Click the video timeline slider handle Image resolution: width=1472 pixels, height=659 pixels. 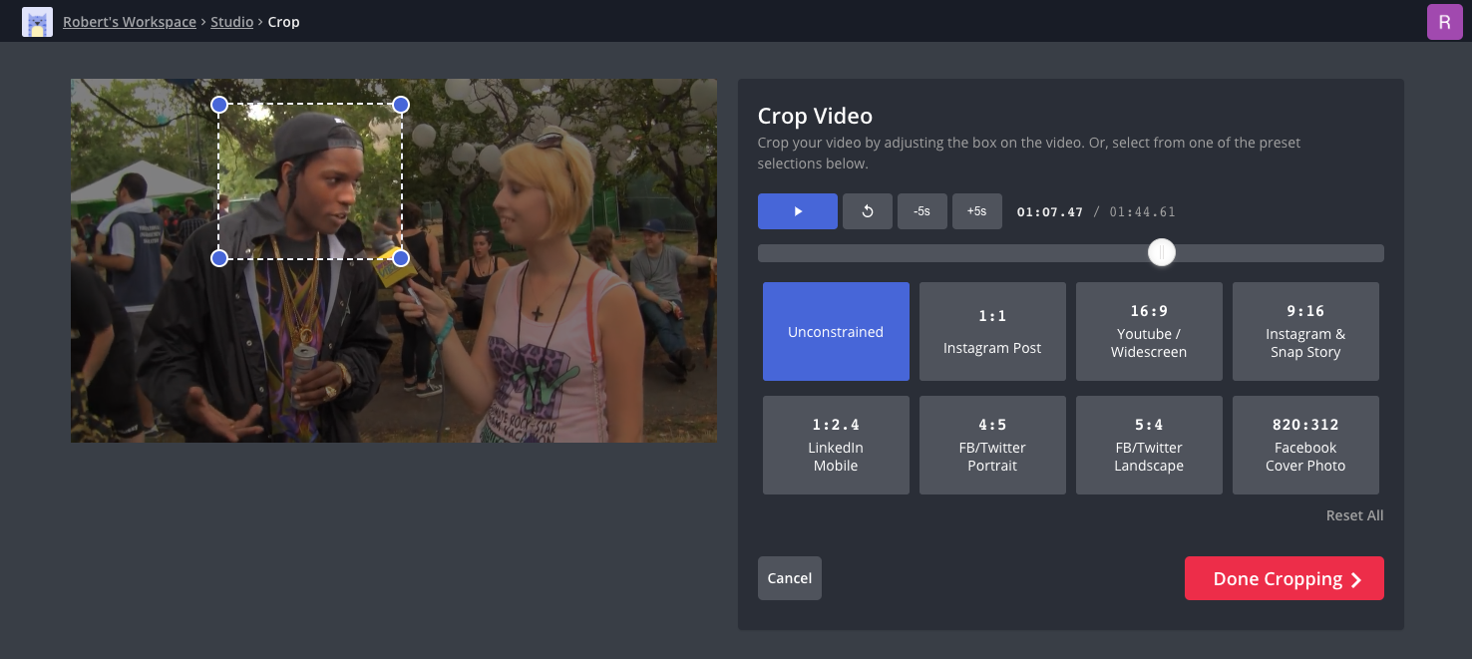point(1161,253)
